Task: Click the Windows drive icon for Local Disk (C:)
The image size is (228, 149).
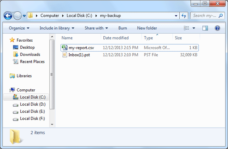Action: 16,97
